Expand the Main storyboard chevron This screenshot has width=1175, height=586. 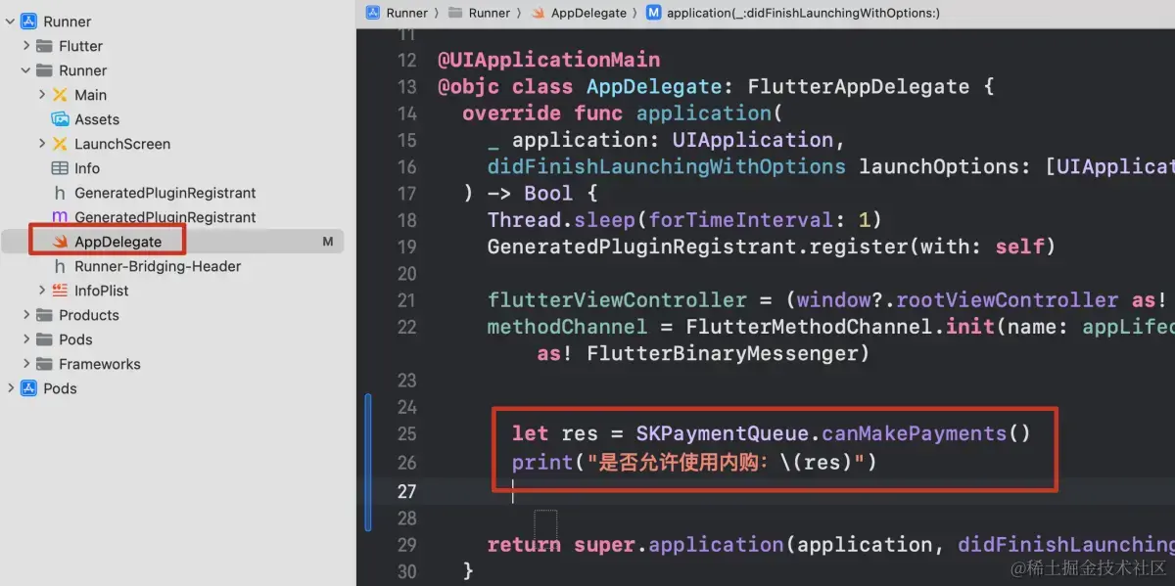(42, 95)
